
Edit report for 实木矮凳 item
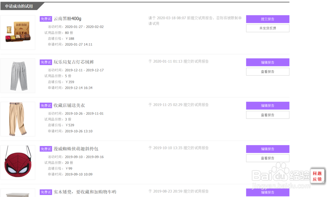tap(268, 192)
